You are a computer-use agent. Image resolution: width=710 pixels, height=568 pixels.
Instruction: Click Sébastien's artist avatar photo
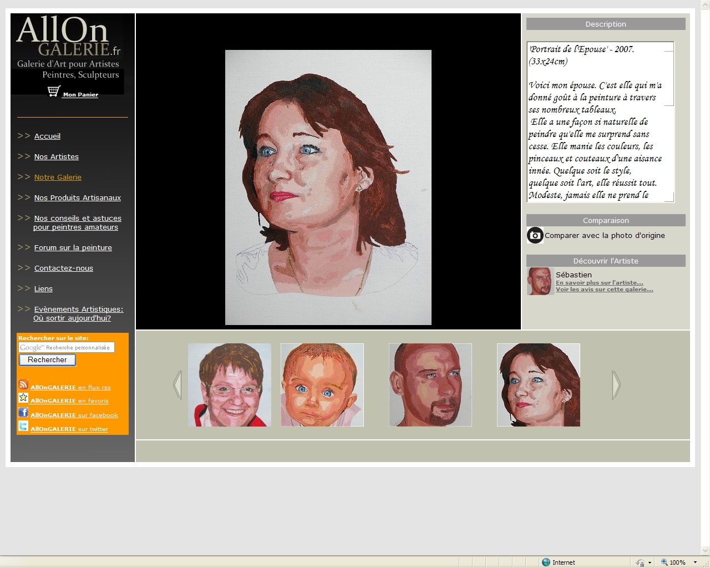click(539, 281)
